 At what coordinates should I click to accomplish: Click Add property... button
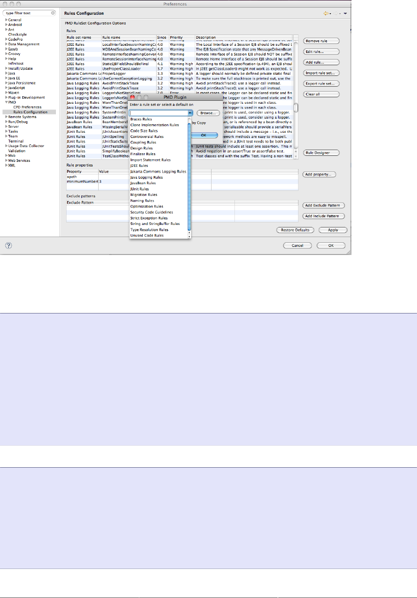(319, 174)
